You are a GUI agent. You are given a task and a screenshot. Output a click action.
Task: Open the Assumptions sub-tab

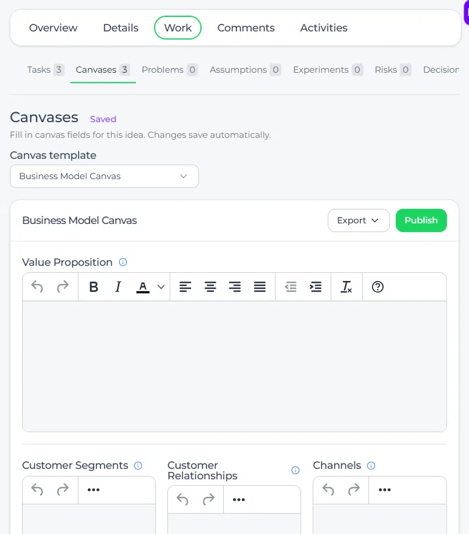(245, 70)
